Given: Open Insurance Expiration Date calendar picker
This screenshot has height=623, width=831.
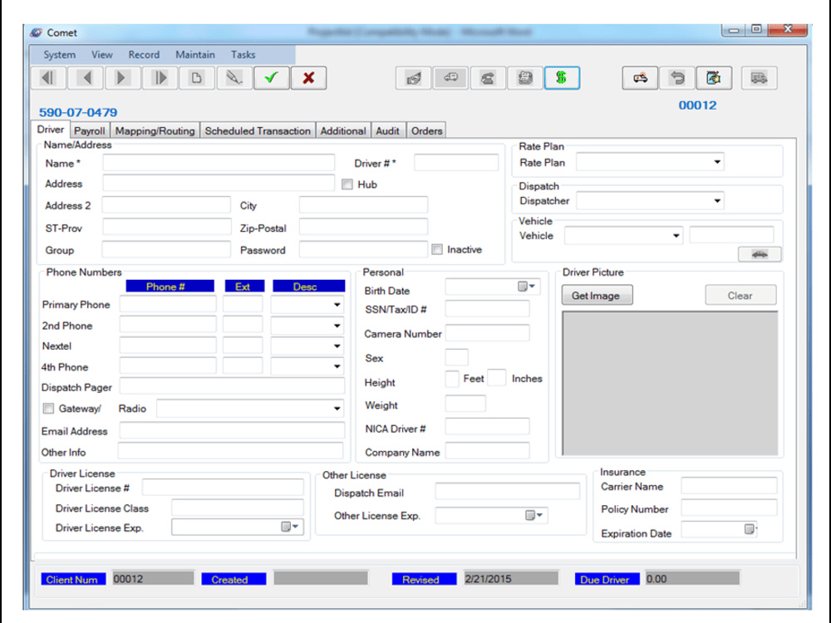Looking at the screenshot, I should click(x=750, y=528).
